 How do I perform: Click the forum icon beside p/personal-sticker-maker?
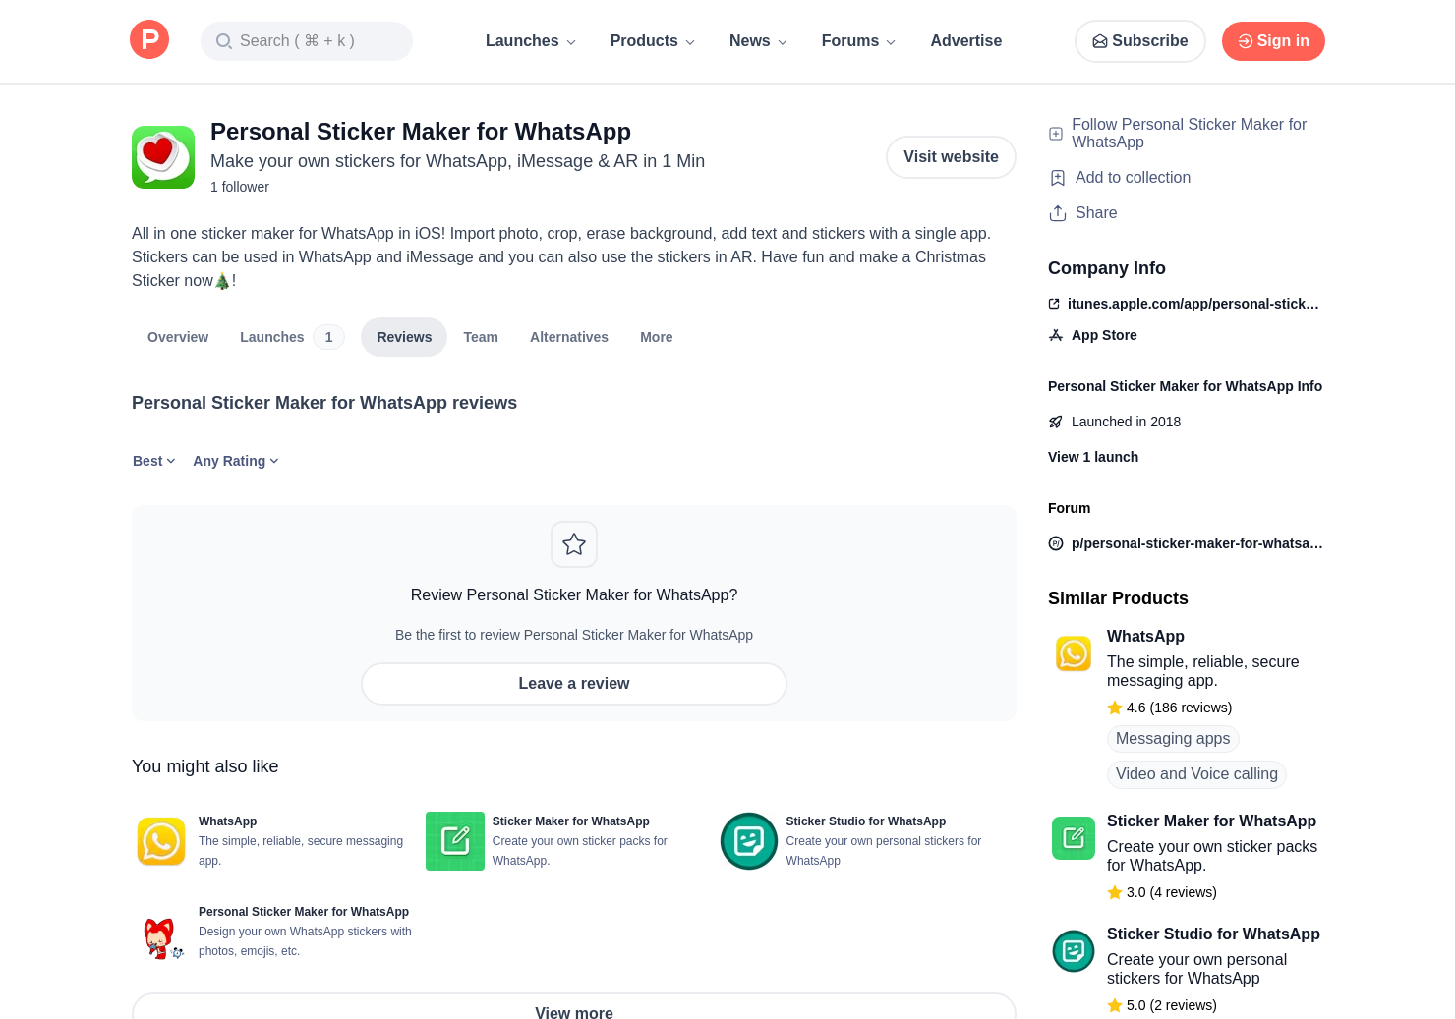tap(1056, 543)
